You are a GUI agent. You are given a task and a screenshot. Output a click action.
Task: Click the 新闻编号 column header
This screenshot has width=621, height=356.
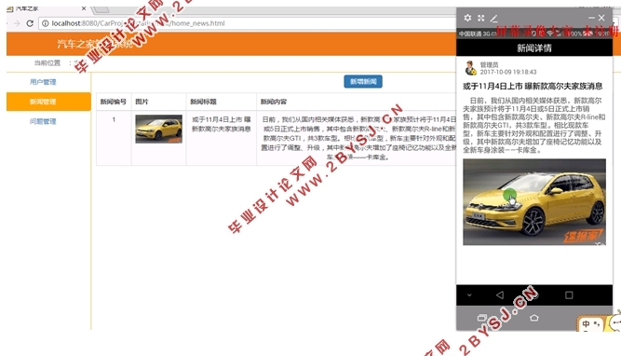pyautogui.click(x=114, y=102)
